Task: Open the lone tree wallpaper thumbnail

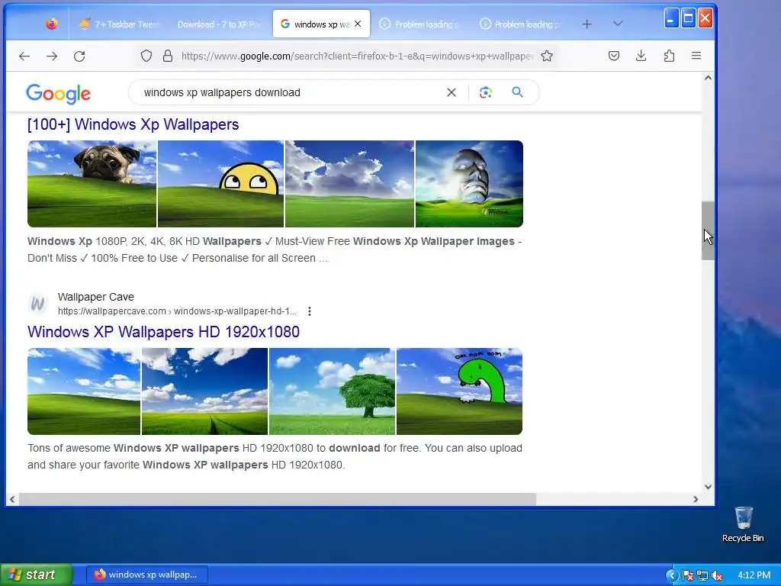Action: pyautogui.click(x=333, y=391)
